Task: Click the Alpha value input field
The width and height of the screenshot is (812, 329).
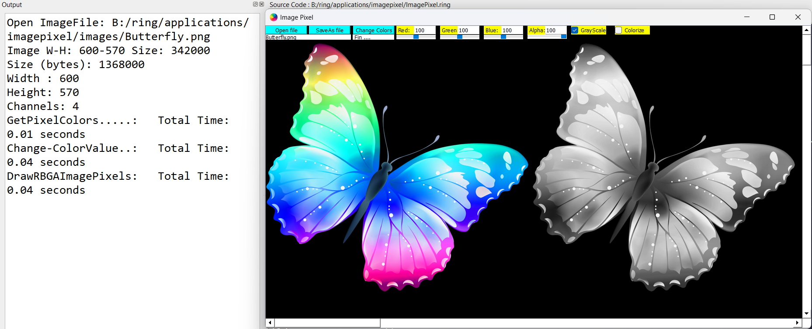Action: tap(555, 30)
